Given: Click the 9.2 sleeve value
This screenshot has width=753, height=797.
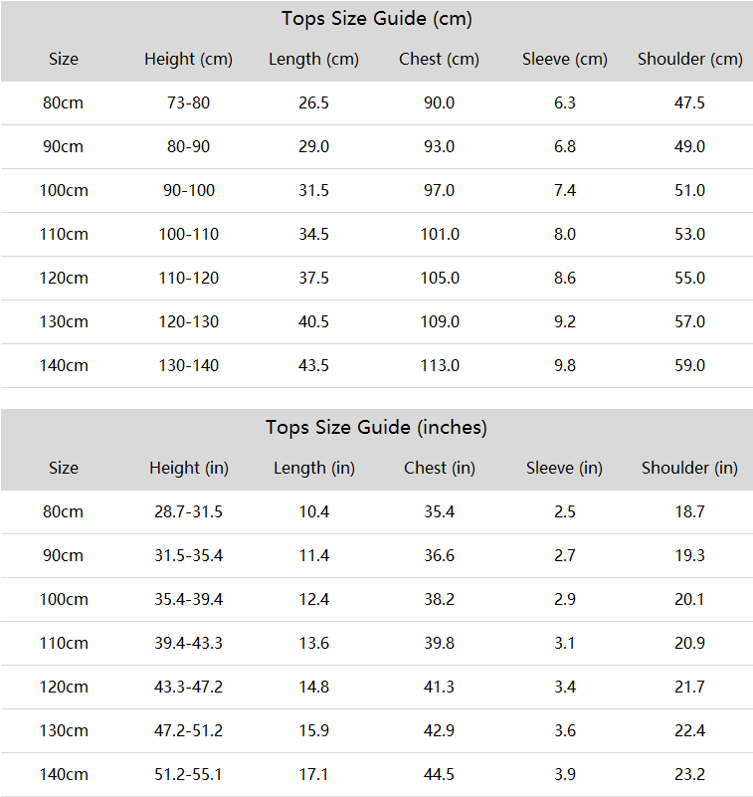Looking at the screenshot, I should click(x=564, y=321).
